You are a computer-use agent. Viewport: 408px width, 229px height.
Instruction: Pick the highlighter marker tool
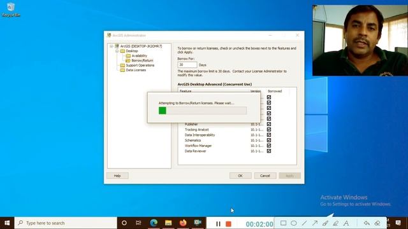point(336,223)
